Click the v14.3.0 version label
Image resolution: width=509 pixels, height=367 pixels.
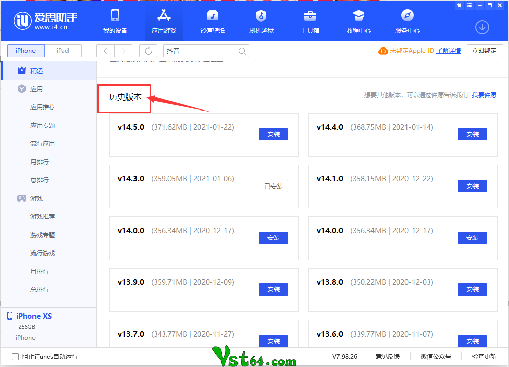click(131, 178)
